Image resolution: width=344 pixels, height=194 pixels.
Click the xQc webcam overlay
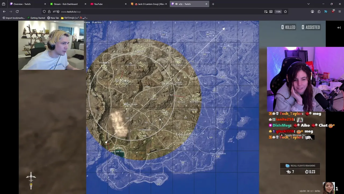pyautogui.click(x=51, y=46)
